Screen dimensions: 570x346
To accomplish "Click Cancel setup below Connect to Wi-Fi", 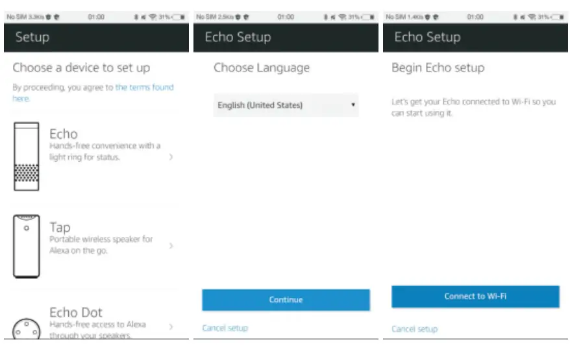I will pos(414,329).
